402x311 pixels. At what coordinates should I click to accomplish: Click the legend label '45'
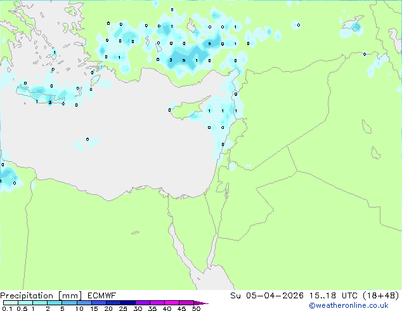(181, 308)
